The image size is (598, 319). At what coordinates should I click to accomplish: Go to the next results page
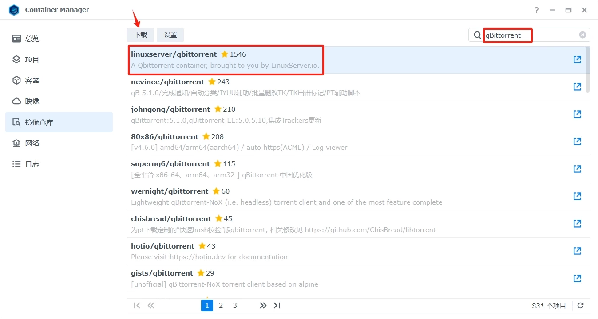click(263, 305)
